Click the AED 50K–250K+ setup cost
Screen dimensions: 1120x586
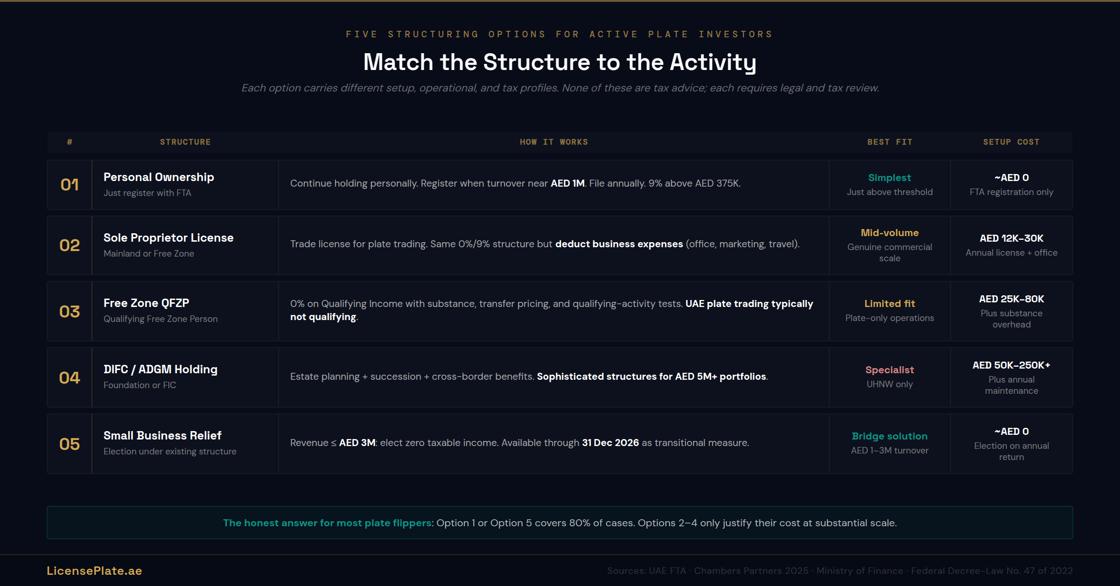1011,365
